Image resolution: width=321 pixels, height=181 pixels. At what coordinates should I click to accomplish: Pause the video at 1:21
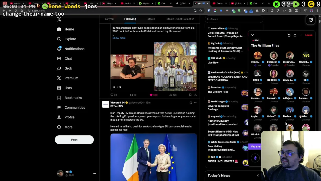click(114, 87)
